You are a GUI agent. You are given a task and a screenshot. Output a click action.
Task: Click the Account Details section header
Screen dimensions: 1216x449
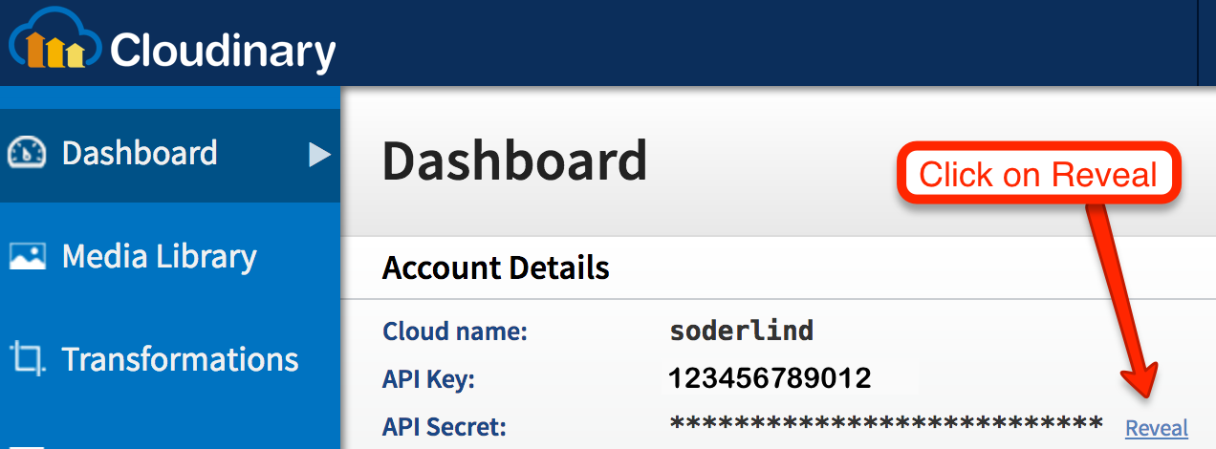click(x=496, y=267)
